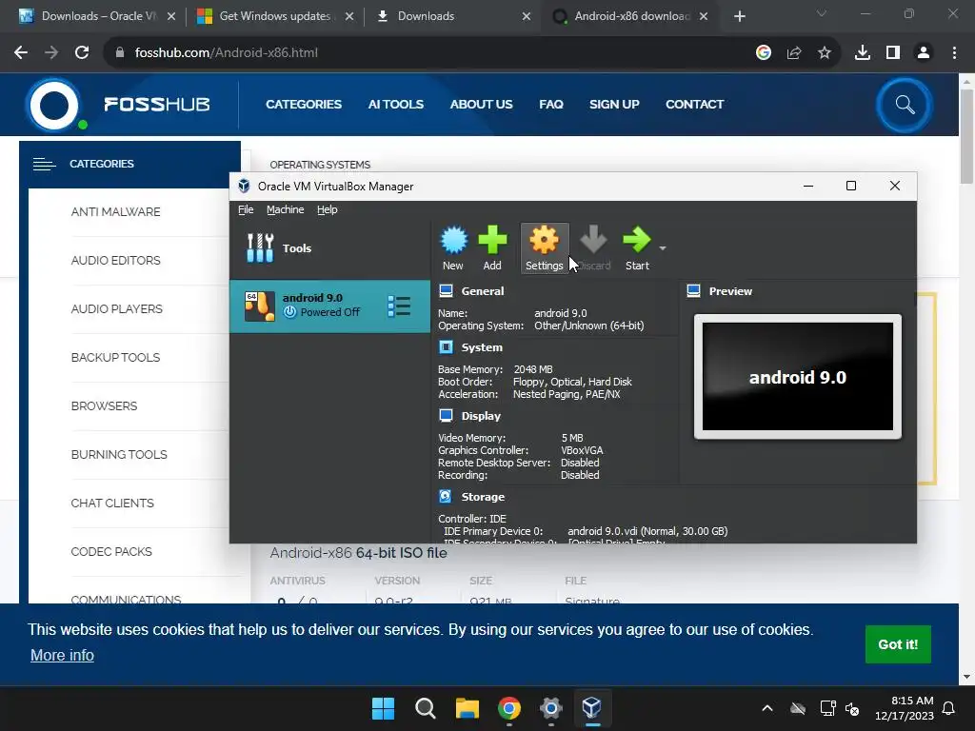Screen dimensions: 975x731
Task: Open the Windows Start menu
Action: click(x=383, y=708)
